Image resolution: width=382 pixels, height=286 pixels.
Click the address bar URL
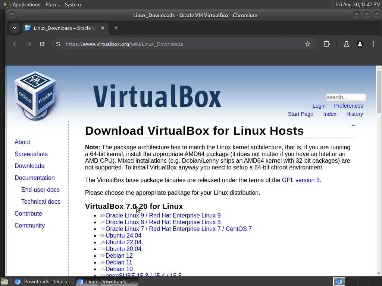pos(124,44)
